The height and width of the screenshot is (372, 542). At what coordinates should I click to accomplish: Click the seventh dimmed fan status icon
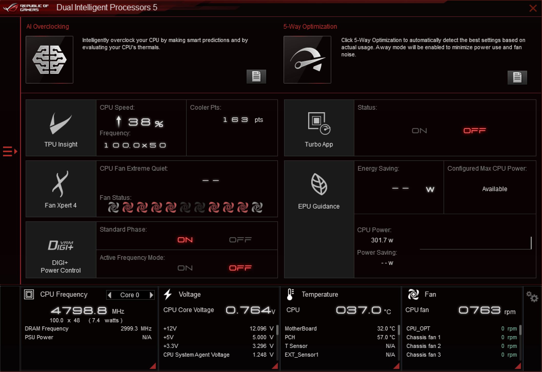coord(199,207)
